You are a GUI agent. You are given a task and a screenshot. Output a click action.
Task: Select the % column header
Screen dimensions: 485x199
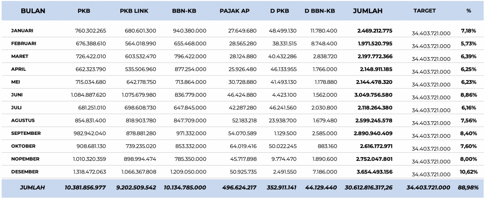tap(468, 10)
